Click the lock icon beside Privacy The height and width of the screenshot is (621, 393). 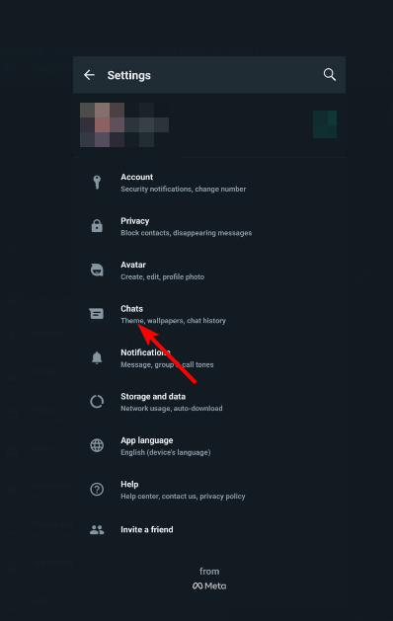97,226
